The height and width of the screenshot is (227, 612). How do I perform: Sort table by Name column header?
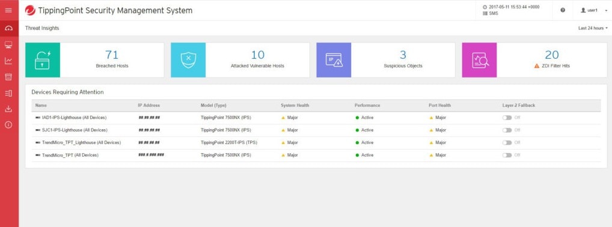click(41, 105)
